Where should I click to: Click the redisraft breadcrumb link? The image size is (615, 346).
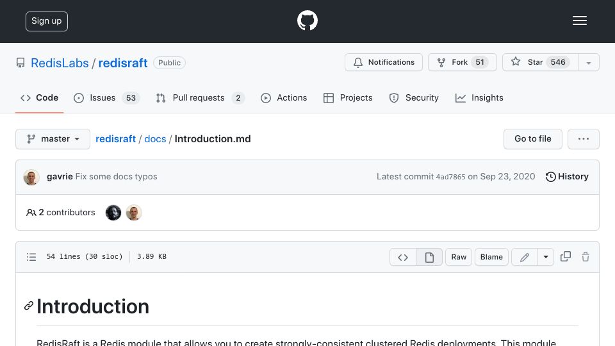click(x=116, y=139)
